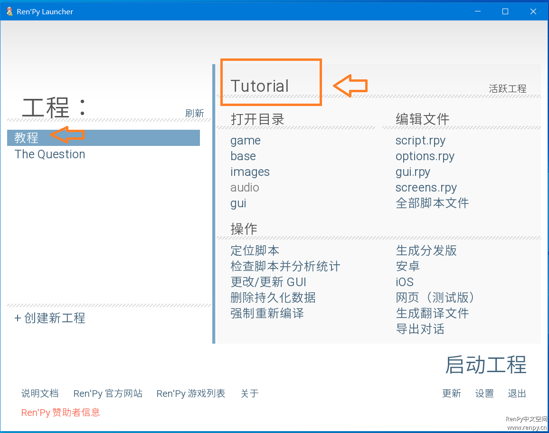549x433 pixels.
Task: Open options.rpy for editing
Action: (x=425, y=156)
